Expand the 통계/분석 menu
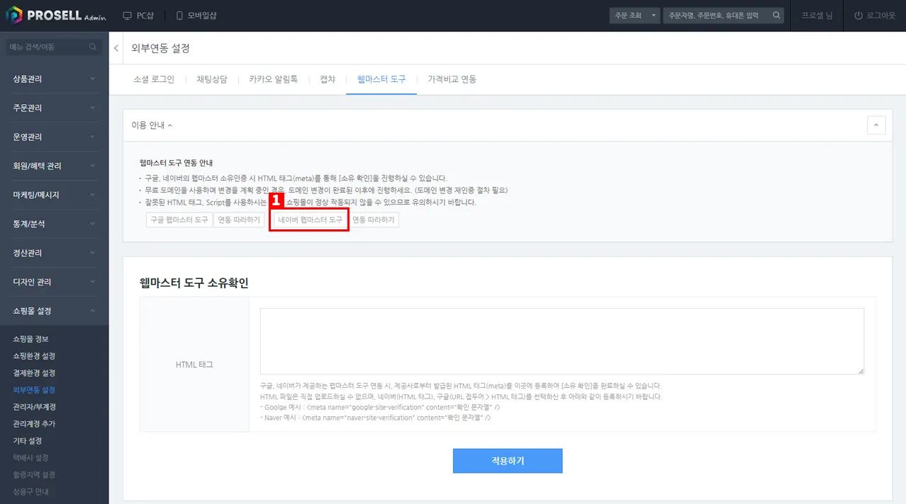 54,224
